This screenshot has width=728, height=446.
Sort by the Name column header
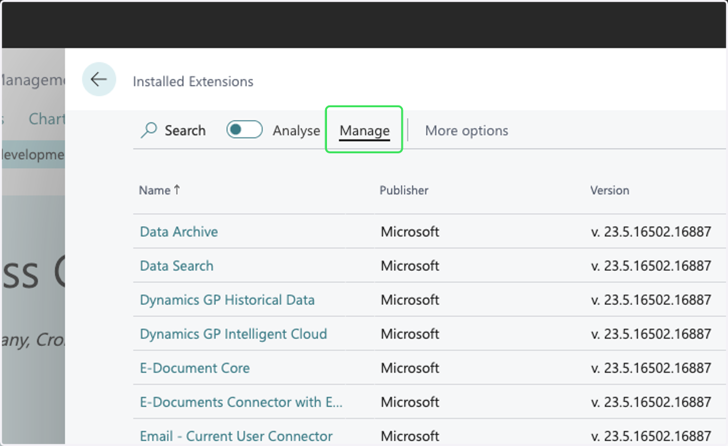160,190
